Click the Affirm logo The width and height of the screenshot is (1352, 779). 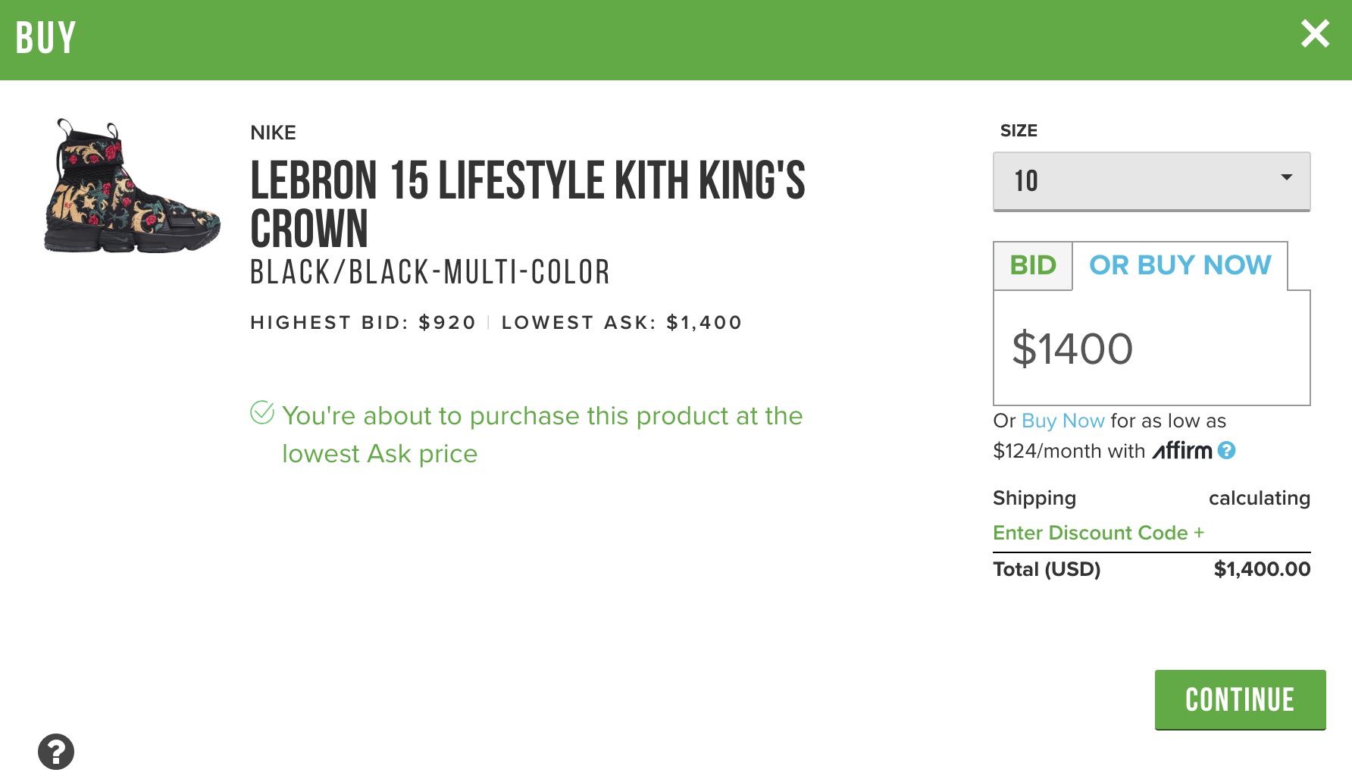click(x=1182, y=451)
